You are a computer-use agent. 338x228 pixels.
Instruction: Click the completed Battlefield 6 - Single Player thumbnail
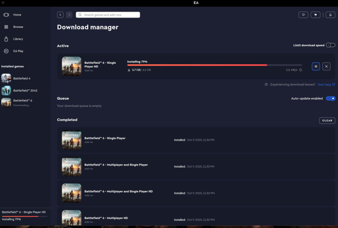[71, 140]
